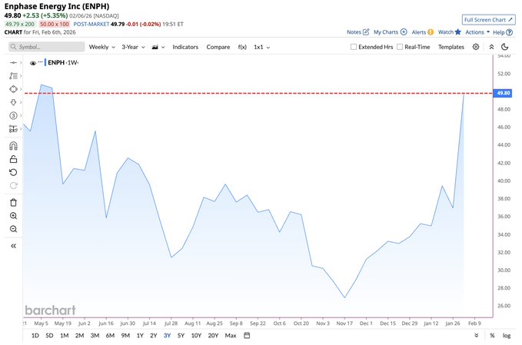Select the 5Y time range
The height and width of the screenshot is (345, 522).
[181, 335]
